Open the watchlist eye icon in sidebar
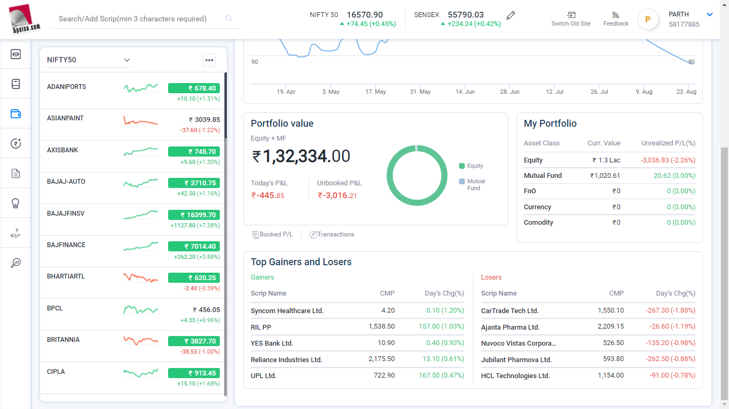The height and width of the screenshot is (409, 729). pyautogui.click(x=15, y=54)
